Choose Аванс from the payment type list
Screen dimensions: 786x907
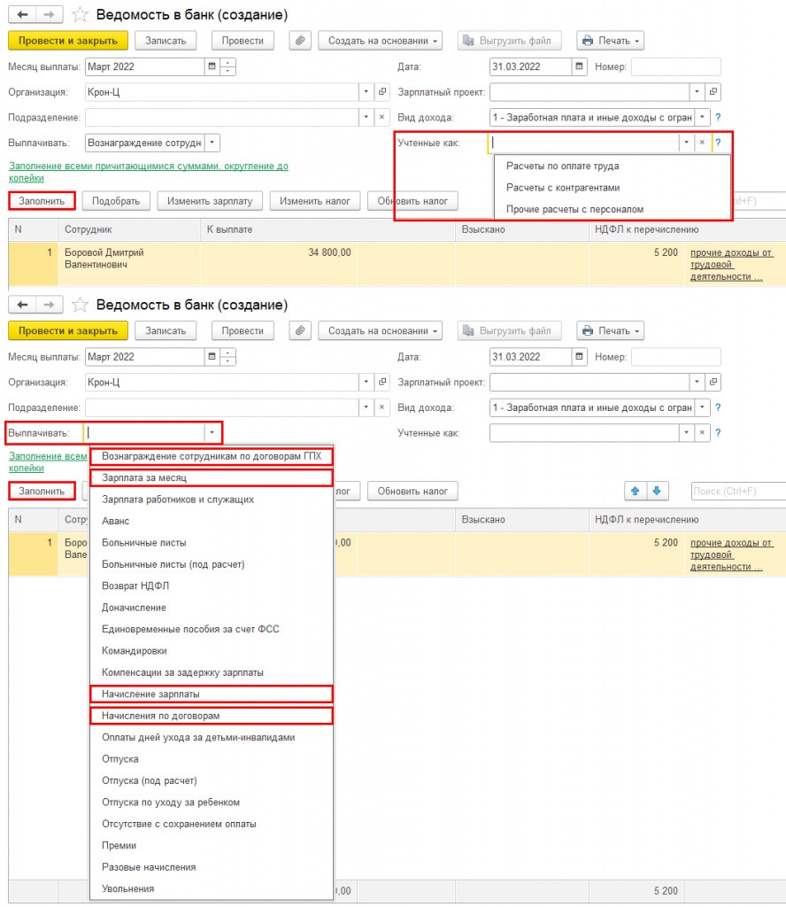116,521
